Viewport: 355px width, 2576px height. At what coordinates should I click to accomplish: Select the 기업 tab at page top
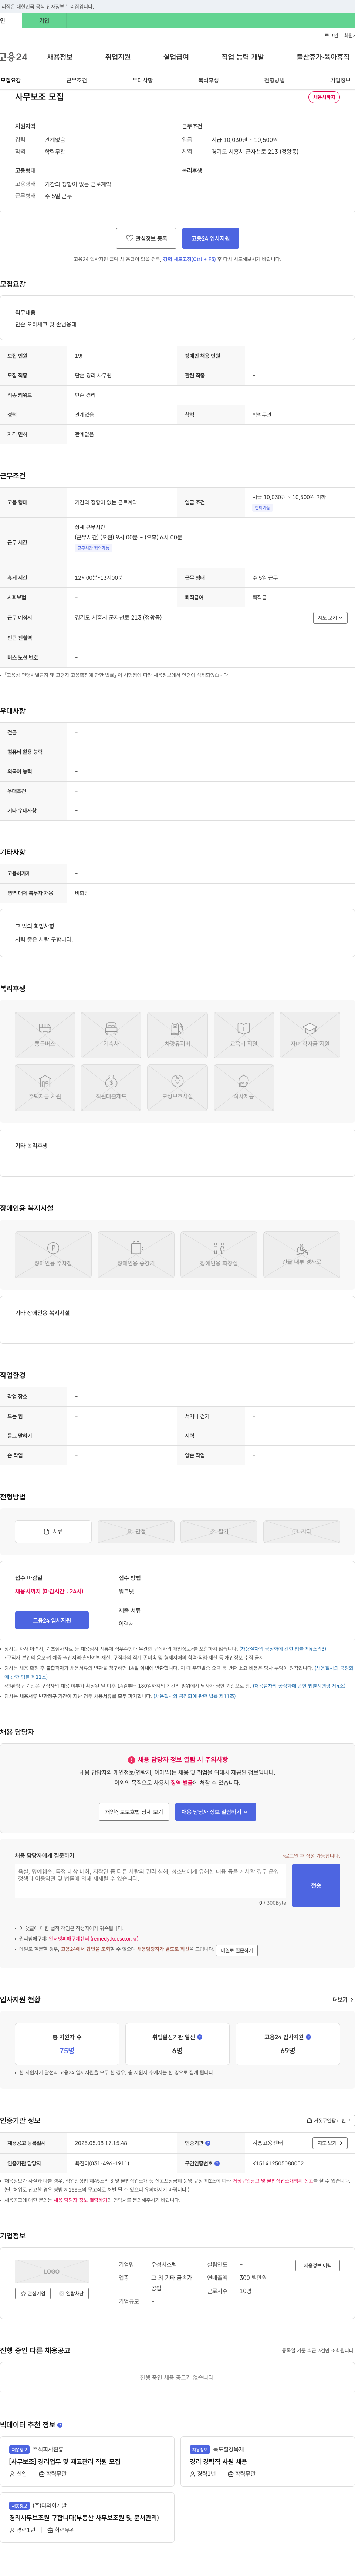point(44,21)
